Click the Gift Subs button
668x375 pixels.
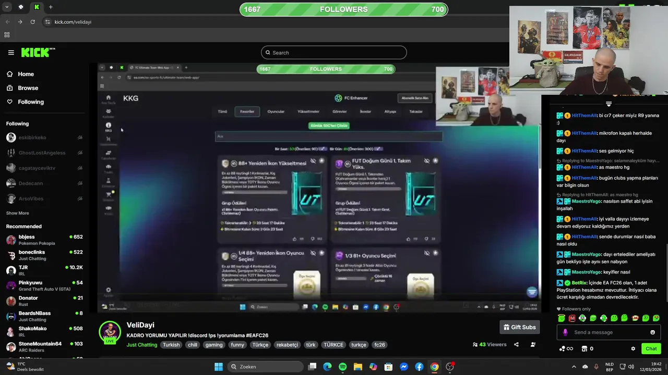click(520, 327)
